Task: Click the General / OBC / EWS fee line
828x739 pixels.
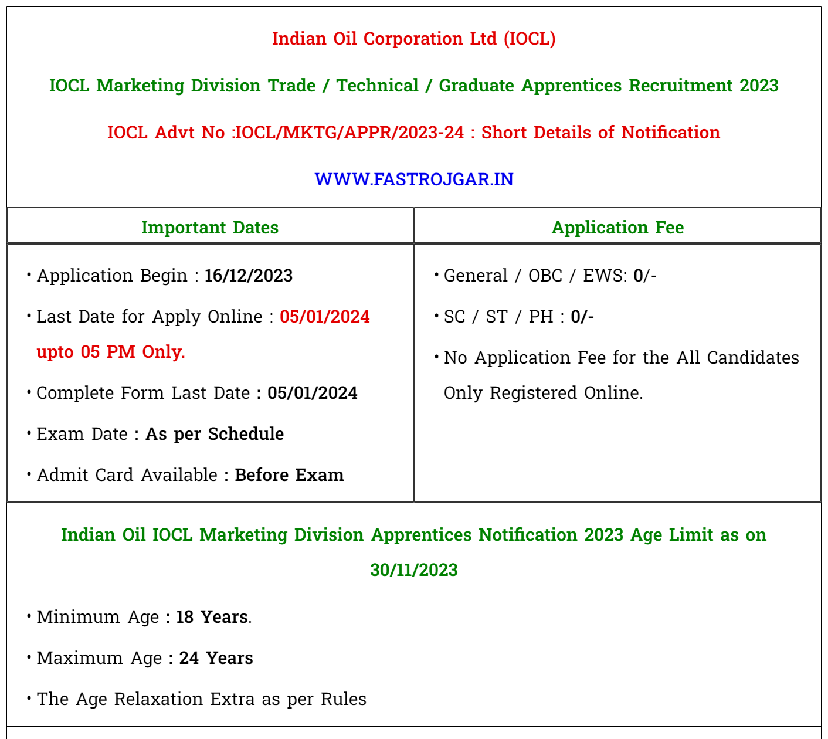Action: click(550, 276)
